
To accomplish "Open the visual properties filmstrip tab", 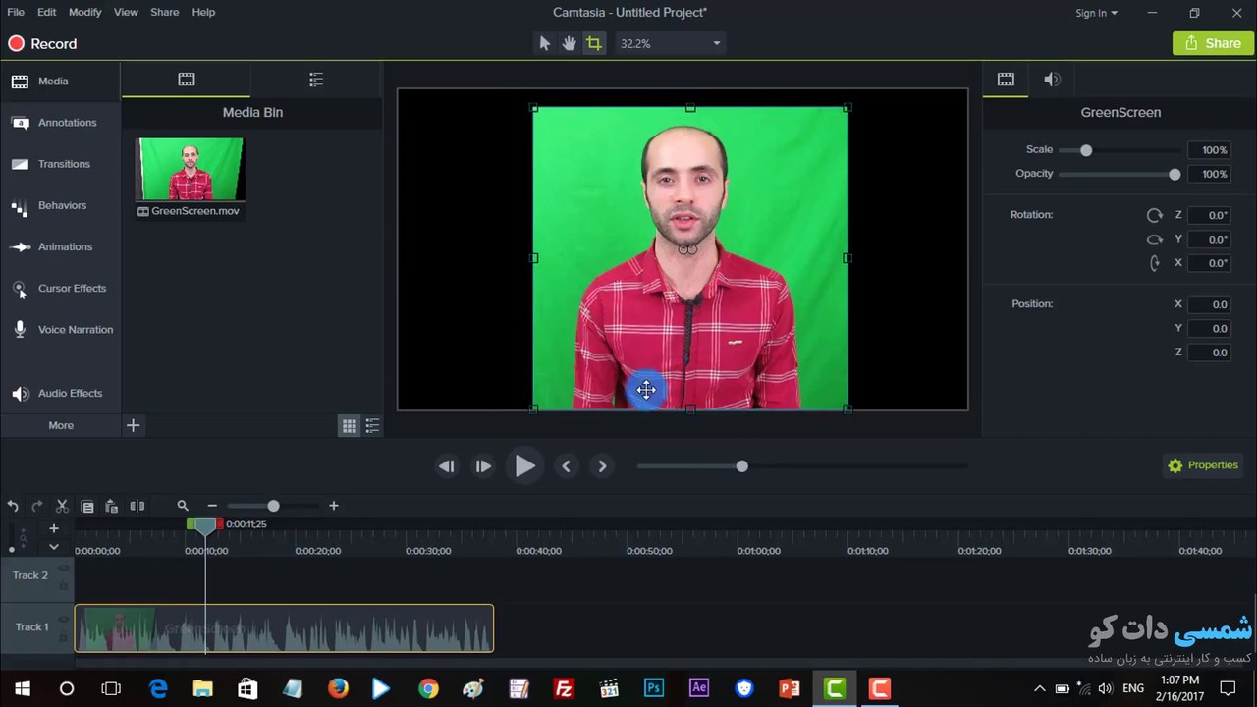I will coord(1006,80).
